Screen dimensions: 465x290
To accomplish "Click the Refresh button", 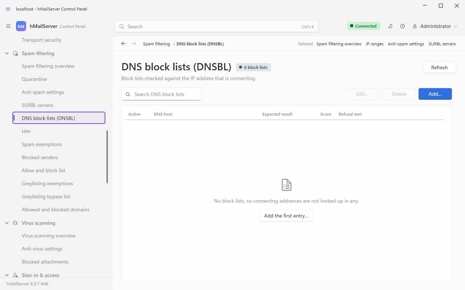I will tap(439, 67).
